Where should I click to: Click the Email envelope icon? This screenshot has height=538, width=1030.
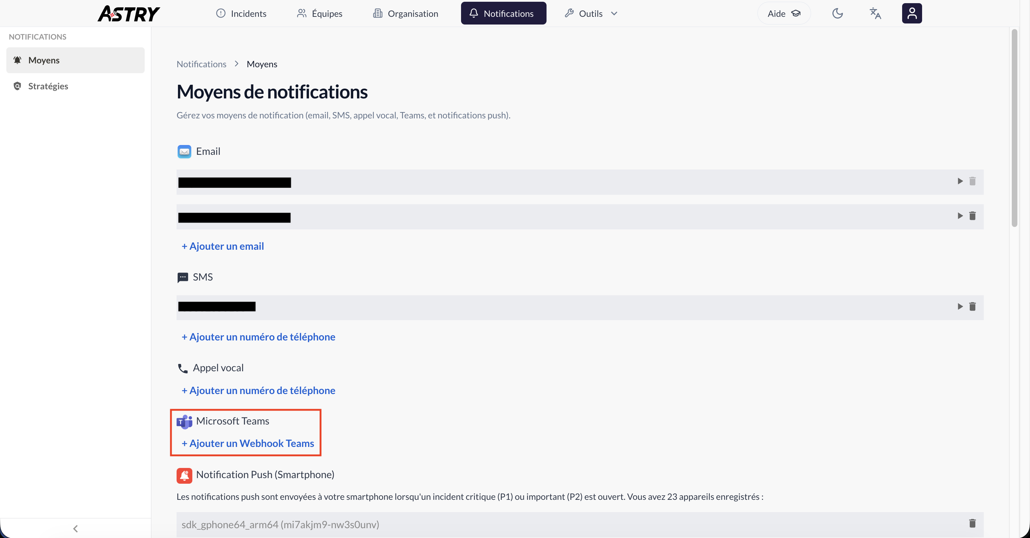click(x=184, y=151)
